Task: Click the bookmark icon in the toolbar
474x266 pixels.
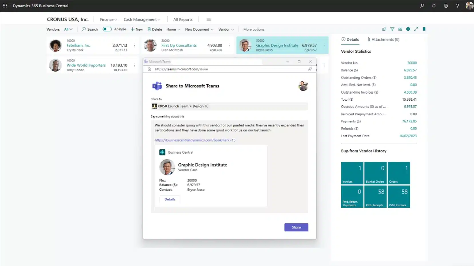Action: click(x=424, y=29)
